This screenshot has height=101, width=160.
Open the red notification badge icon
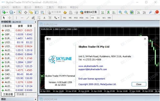pyautogui.click(x=157, y=12)
